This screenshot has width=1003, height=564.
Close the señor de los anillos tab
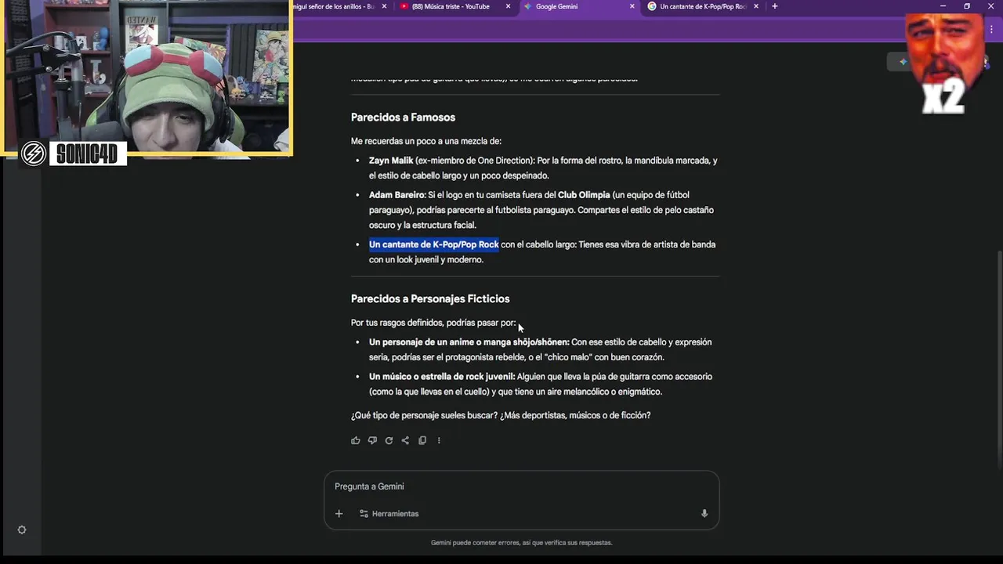click(x=384, y=6)
